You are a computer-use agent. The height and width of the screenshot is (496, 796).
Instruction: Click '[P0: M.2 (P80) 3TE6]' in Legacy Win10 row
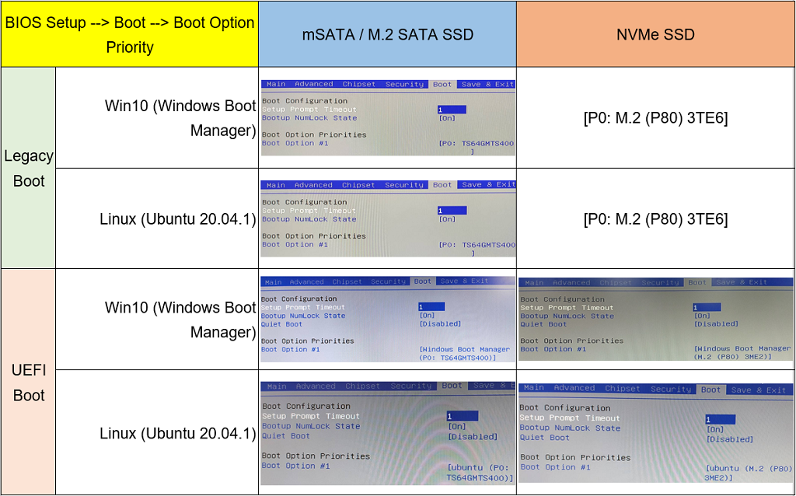(x=655, y=118)
